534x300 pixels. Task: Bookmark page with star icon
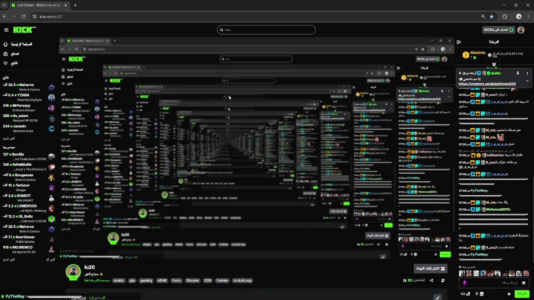492,17
